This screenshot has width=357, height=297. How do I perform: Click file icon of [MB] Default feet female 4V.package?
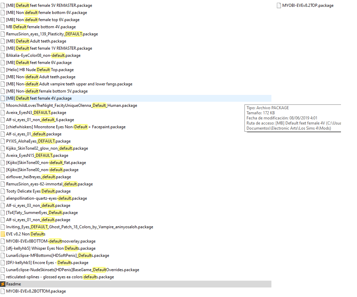pyautogui.click(x=3, y=98)
